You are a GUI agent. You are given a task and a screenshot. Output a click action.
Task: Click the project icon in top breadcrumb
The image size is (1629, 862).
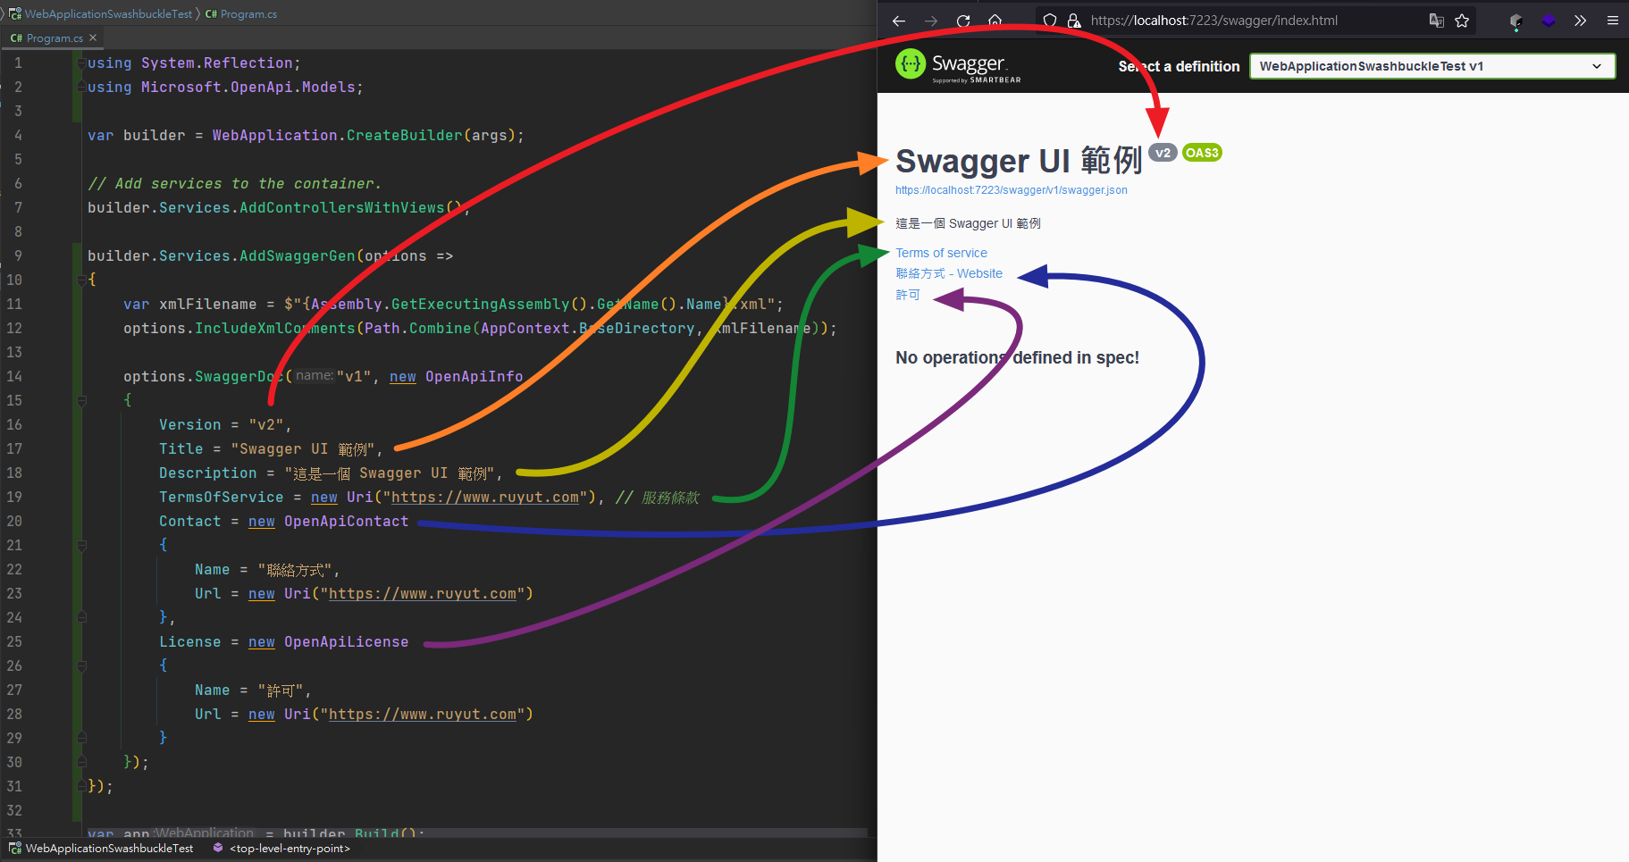(x=15, y=13)
